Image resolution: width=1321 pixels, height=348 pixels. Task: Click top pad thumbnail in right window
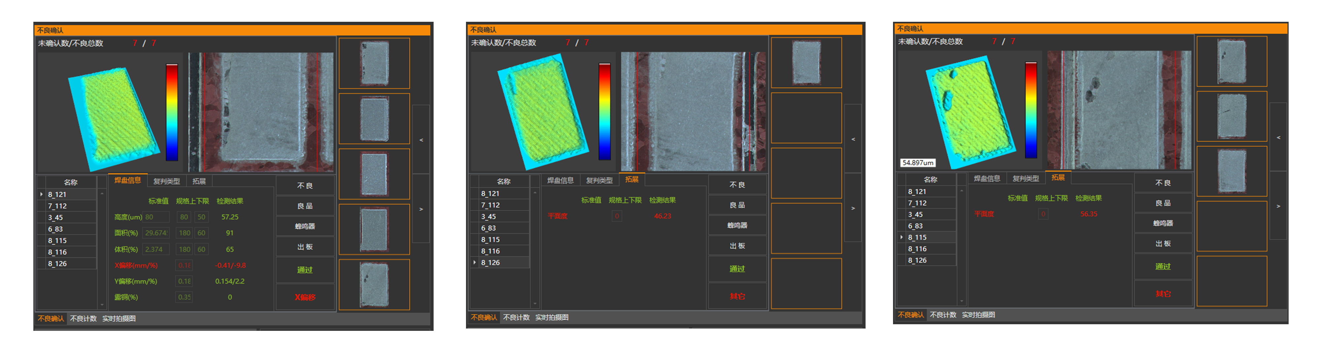click(x=1232, y=61)
